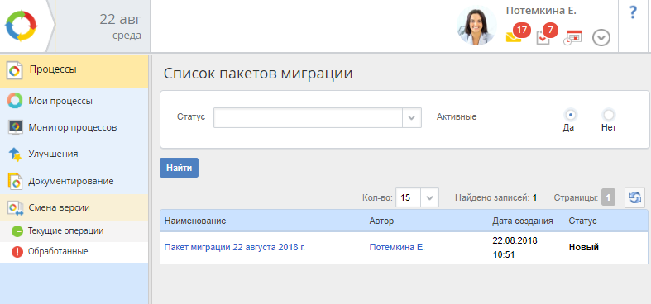Click the user name Потемкина Е. in header
The height and width of the screenshot is (304, 651).
click(541, 12)
